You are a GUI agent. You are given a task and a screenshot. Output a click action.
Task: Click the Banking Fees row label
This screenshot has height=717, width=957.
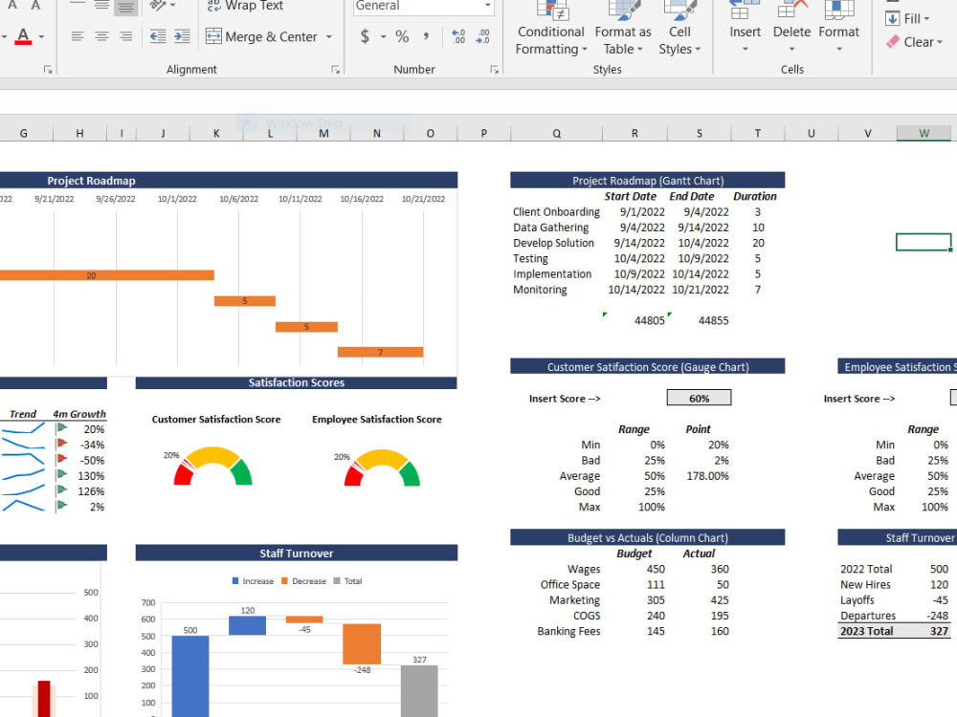tap(568, 631)
